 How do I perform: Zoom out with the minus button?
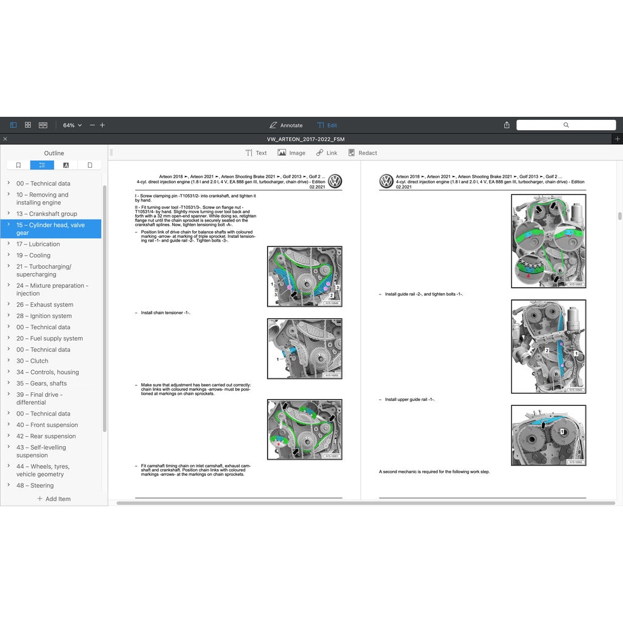[92, 125]
